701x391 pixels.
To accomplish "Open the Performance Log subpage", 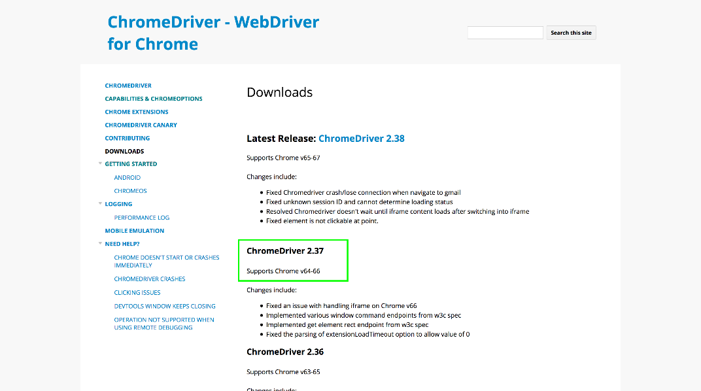I will (142, 217).
